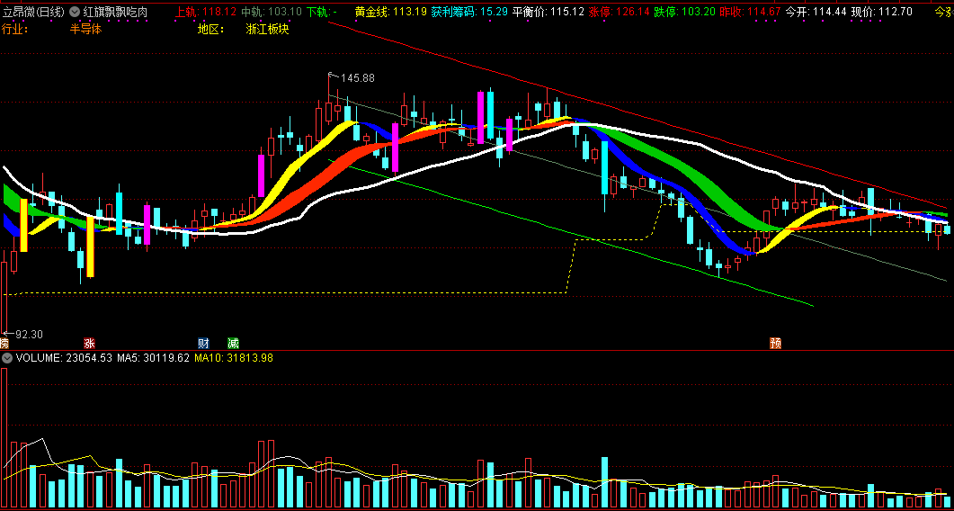
Task: Click the blue 财 event marker
Action: click(204, 343)
